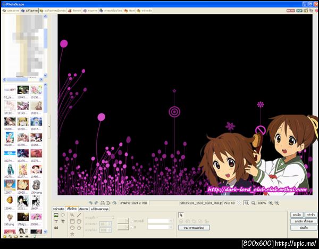Click the sidebar collapse splitter handle
The height and width of the screenshot is (249, 319).
click(49, 126)
